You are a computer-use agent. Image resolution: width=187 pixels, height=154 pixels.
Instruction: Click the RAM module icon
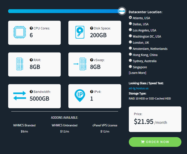(x=18, y=64)
